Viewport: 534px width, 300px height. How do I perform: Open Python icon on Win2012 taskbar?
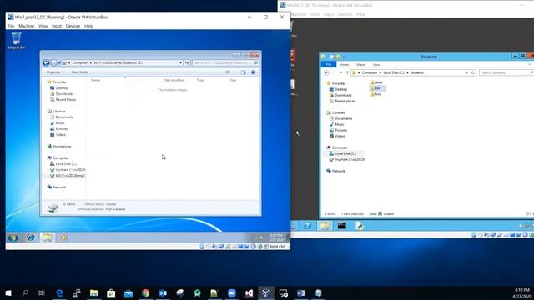[359, 226]
